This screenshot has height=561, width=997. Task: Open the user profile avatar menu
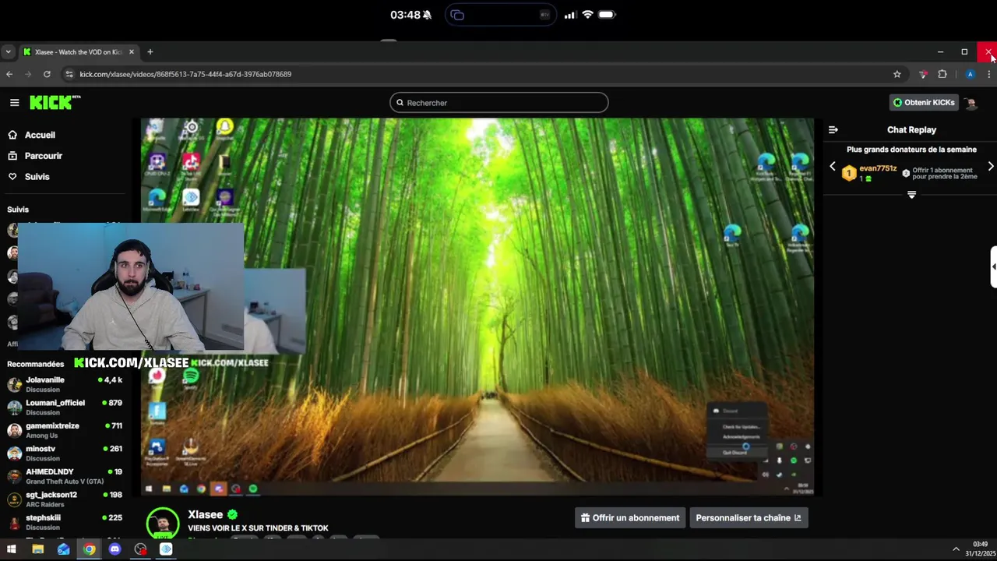point(971,102)
